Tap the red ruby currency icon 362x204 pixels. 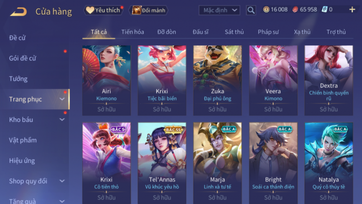point(295,9)
